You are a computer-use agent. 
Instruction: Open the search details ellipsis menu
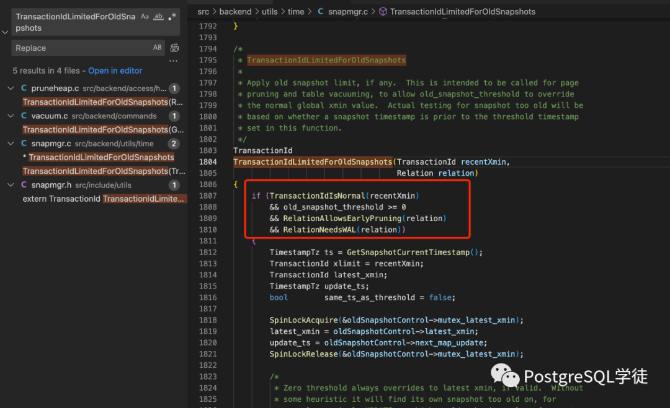coord(173,61)
